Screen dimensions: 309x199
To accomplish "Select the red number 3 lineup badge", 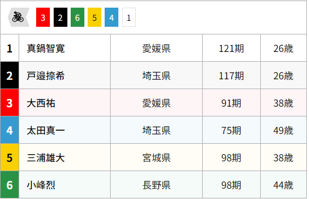I will 43,17.
